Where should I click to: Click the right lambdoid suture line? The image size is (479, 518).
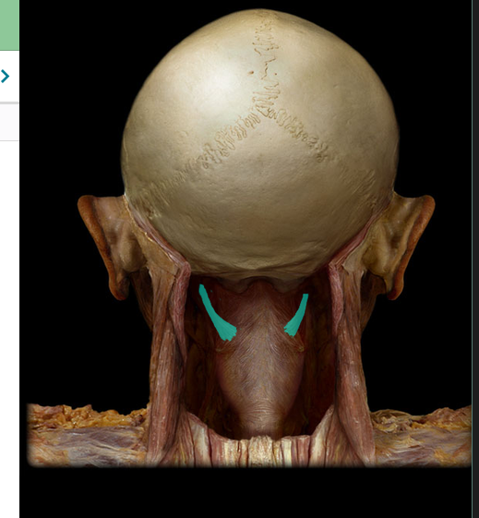coord(297,136)
